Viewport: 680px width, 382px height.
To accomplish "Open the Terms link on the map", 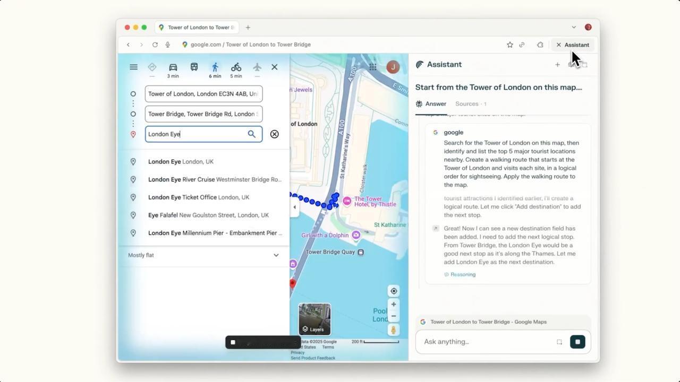I will click(x=328, y=347).
